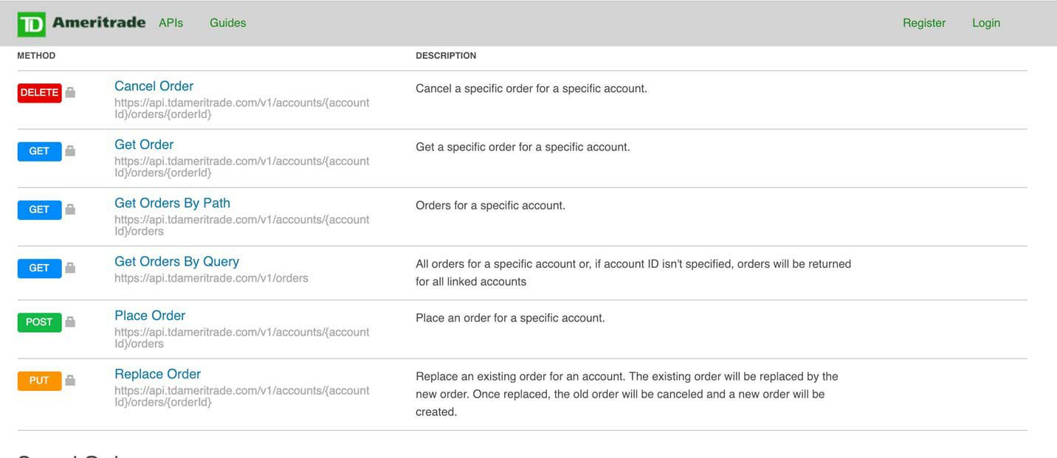1057x458 pixels.
Task: Click description 'Place an order for a specific account.'
Action: click(x=510, y=318)
